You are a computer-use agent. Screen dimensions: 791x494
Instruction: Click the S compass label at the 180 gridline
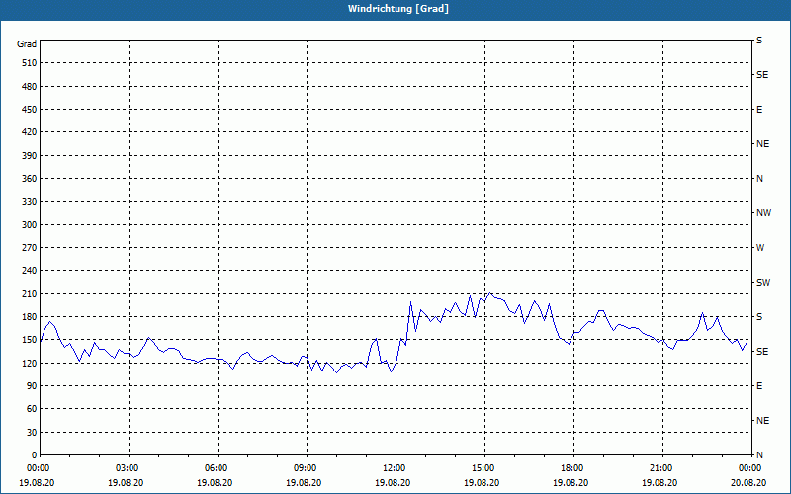tap(759, 316)
